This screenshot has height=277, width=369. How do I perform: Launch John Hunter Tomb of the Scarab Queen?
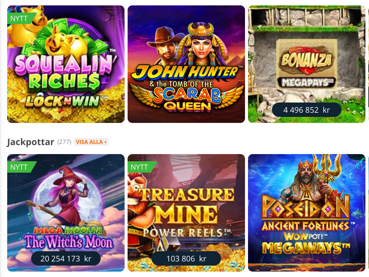tap(186, 64)
